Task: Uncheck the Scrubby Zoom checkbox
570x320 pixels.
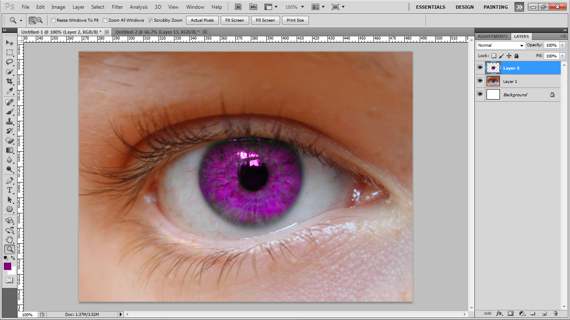Action: coord(149,20)
